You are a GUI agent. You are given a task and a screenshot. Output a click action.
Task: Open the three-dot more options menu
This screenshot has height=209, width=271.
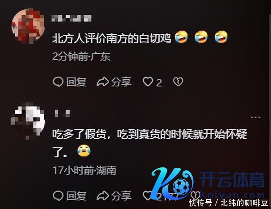256,117
